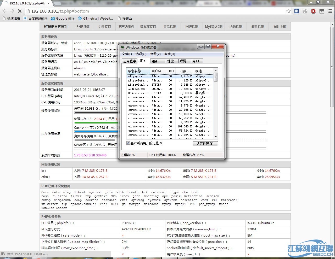Switch to the 用户 tab
Image resolution: width=335 pixels, height=259 pixels.
pyautogui.click(x=197, y=61)
